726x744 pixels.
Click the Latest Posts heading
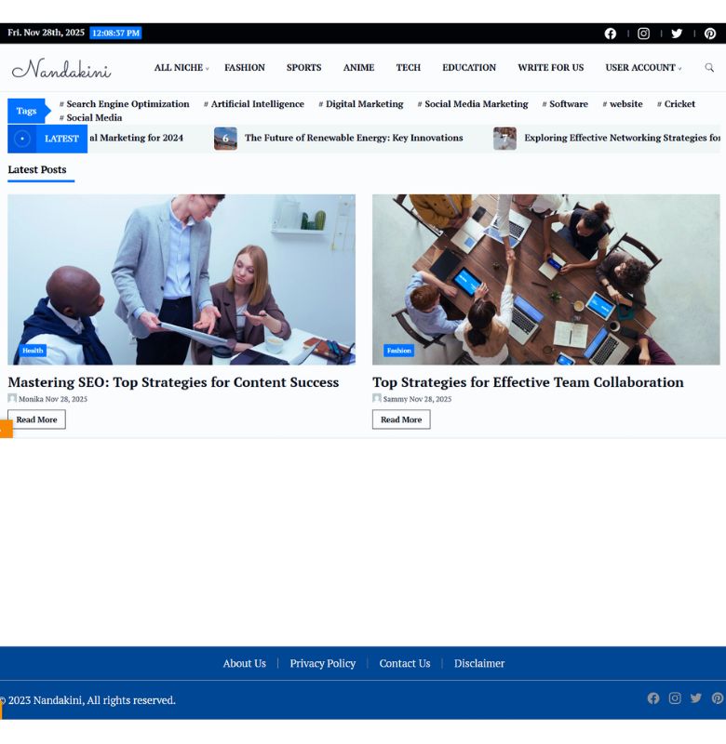tap(37, 170)
